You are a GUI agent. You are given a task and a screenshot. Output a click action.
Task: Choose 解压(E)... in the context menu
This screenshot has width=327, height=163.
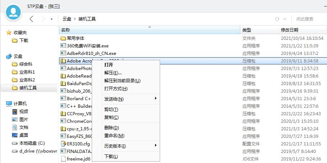click(126, 73)
